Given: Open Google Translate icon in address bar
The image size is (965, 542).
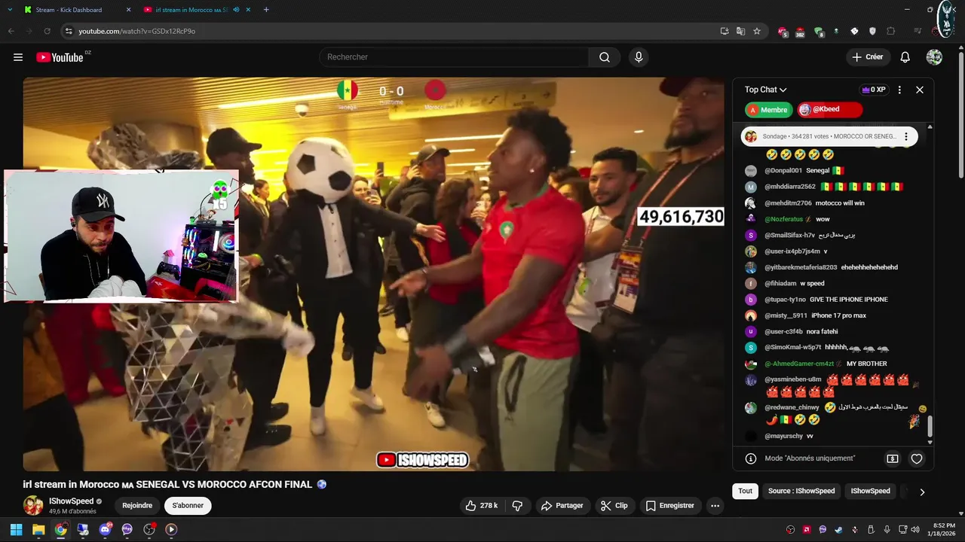Looking at the screenshot, I should coord(740,31).
